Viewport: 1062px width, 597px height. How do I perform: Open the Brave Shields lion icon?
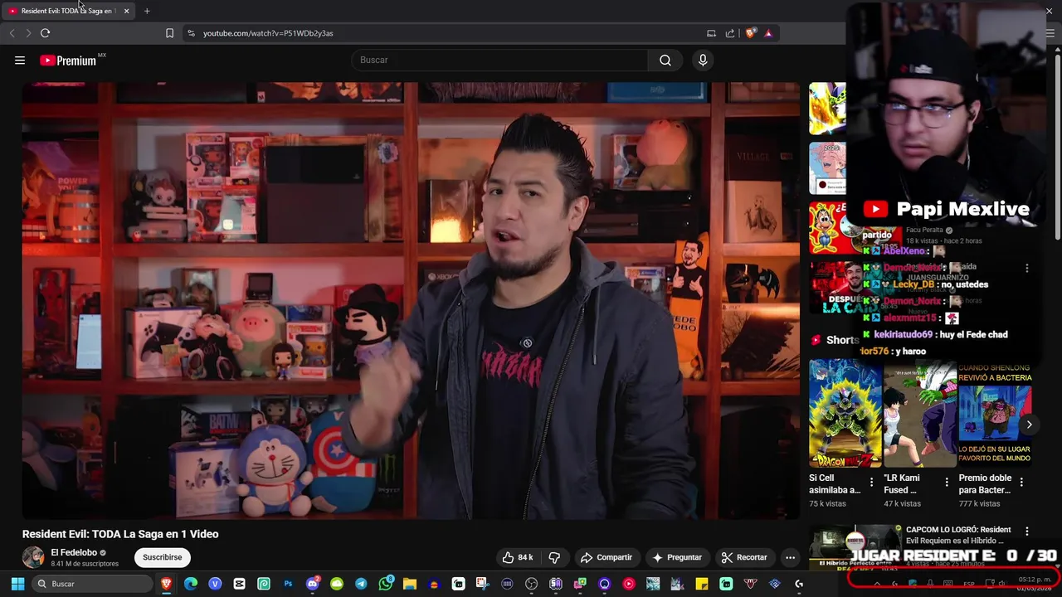[x=751, y=33]
